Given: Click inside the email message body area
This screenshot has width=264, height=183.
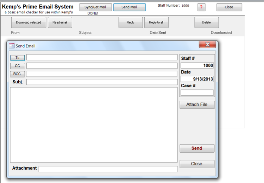Looking at the screenshot, I should click(94, 125).
